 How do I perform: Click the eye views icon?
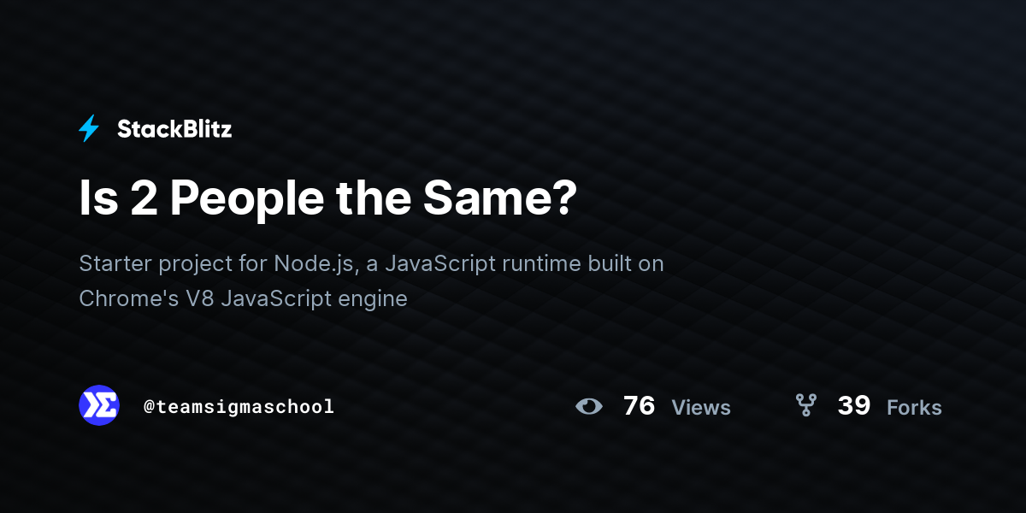589,406
